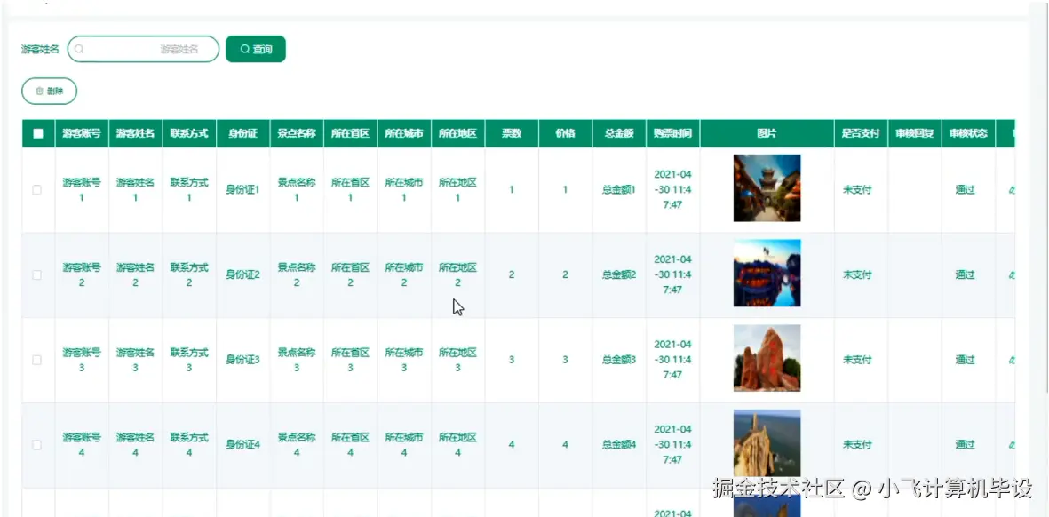Click the 票数 value 2 in the 游客账号2 row
This screenshot has width=1049, height=517.
click(x=512, y=274)
